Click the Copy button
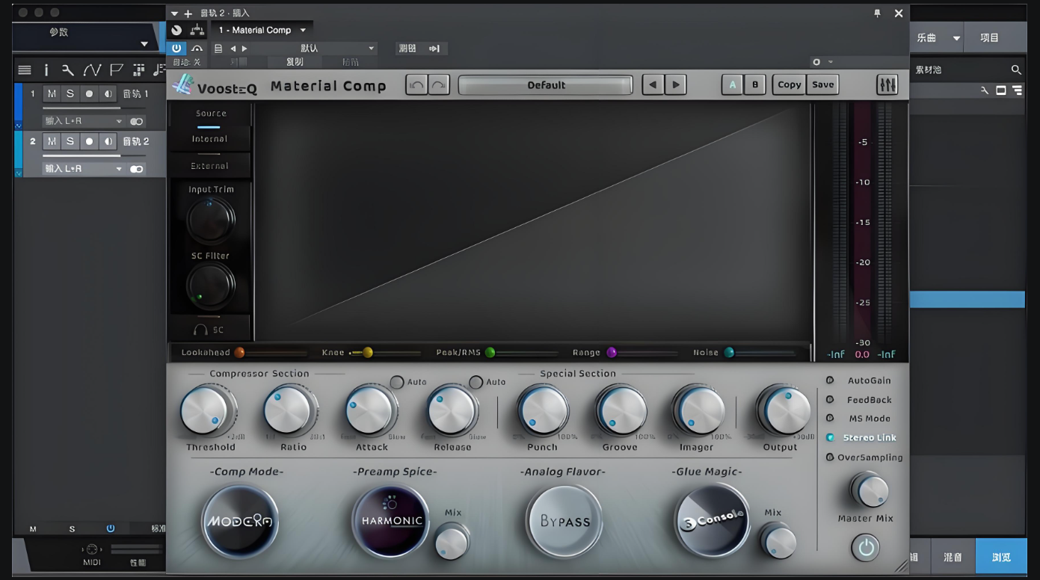 pyautogui.click(x=789, y=85)
